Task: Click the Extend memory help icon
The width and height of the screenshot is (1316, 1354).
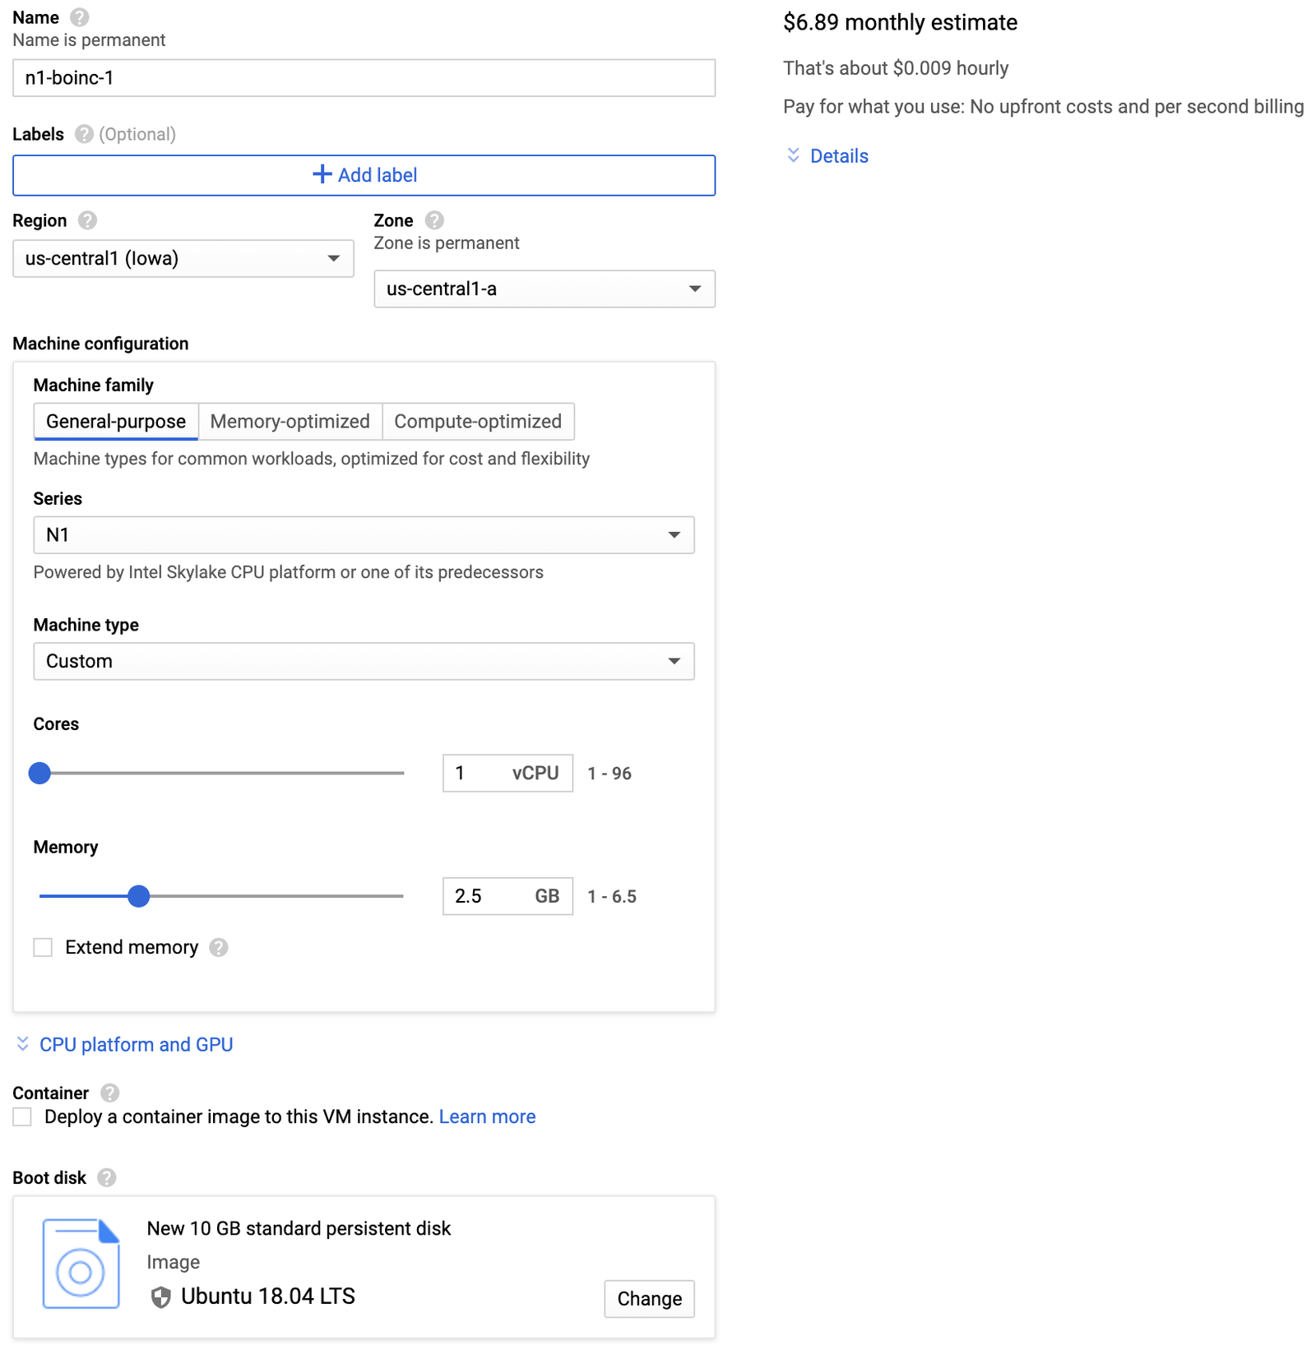Action: pyautogui.click(x=218, y=948)
